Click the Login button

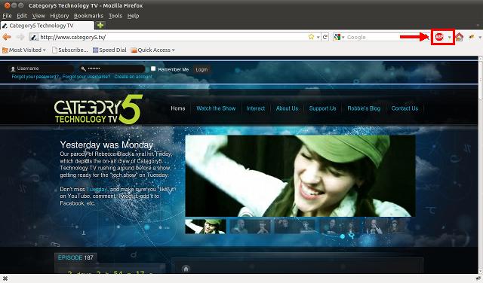[202, 69]
